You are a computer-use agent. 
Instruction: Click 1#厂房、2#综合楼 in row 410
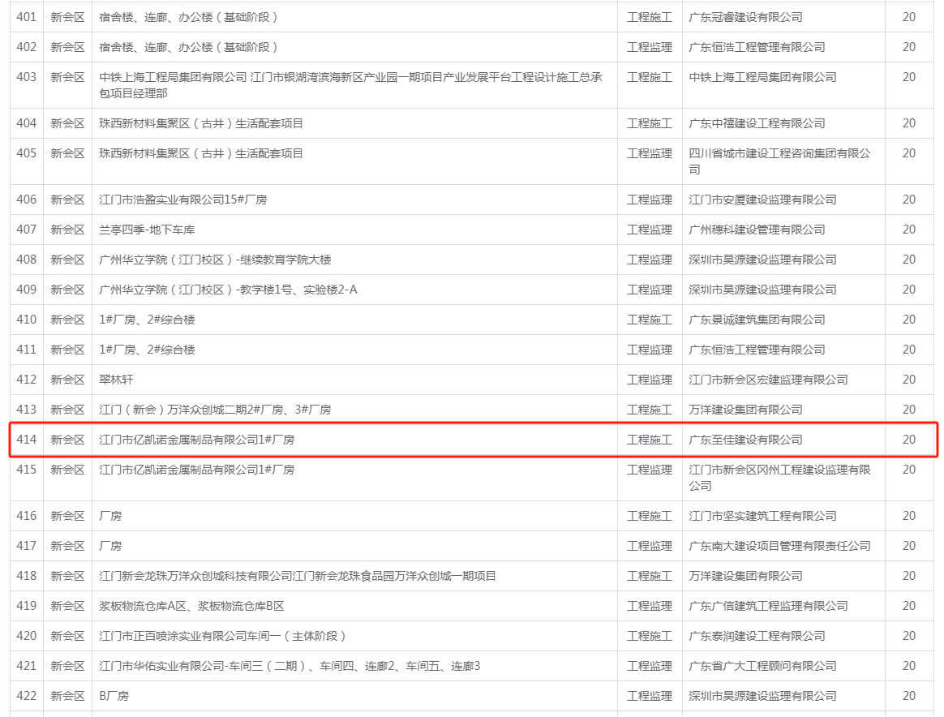pos(147,320)
